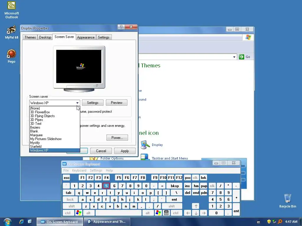302x226 pixels.
Task: Open the Recycle Bin icon
Action: tap(288, 201)
